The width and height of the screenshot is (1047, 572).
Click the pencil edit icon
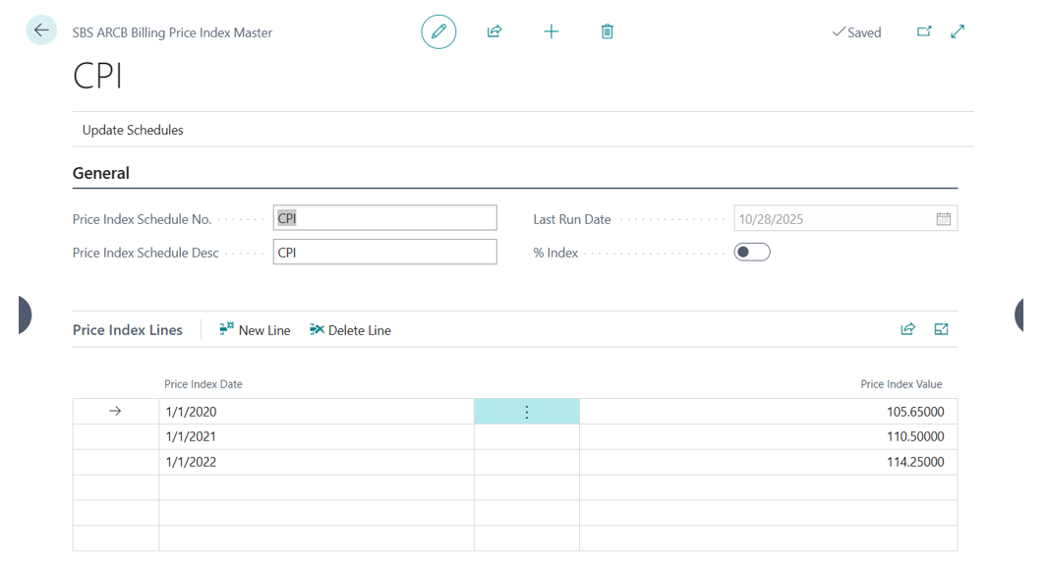tap(438, 31)
